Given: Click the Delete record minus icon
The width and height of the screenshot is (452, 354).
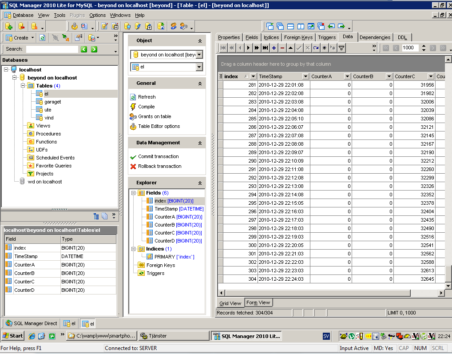Looking at the screenshot, I should (282, 48).
